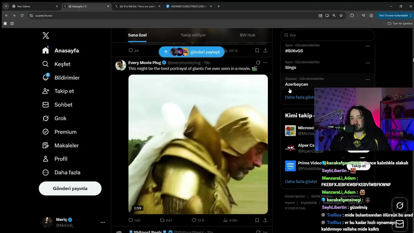Open Erişilebilirlik footer link

pyautogui.click(x=309, y=203)
